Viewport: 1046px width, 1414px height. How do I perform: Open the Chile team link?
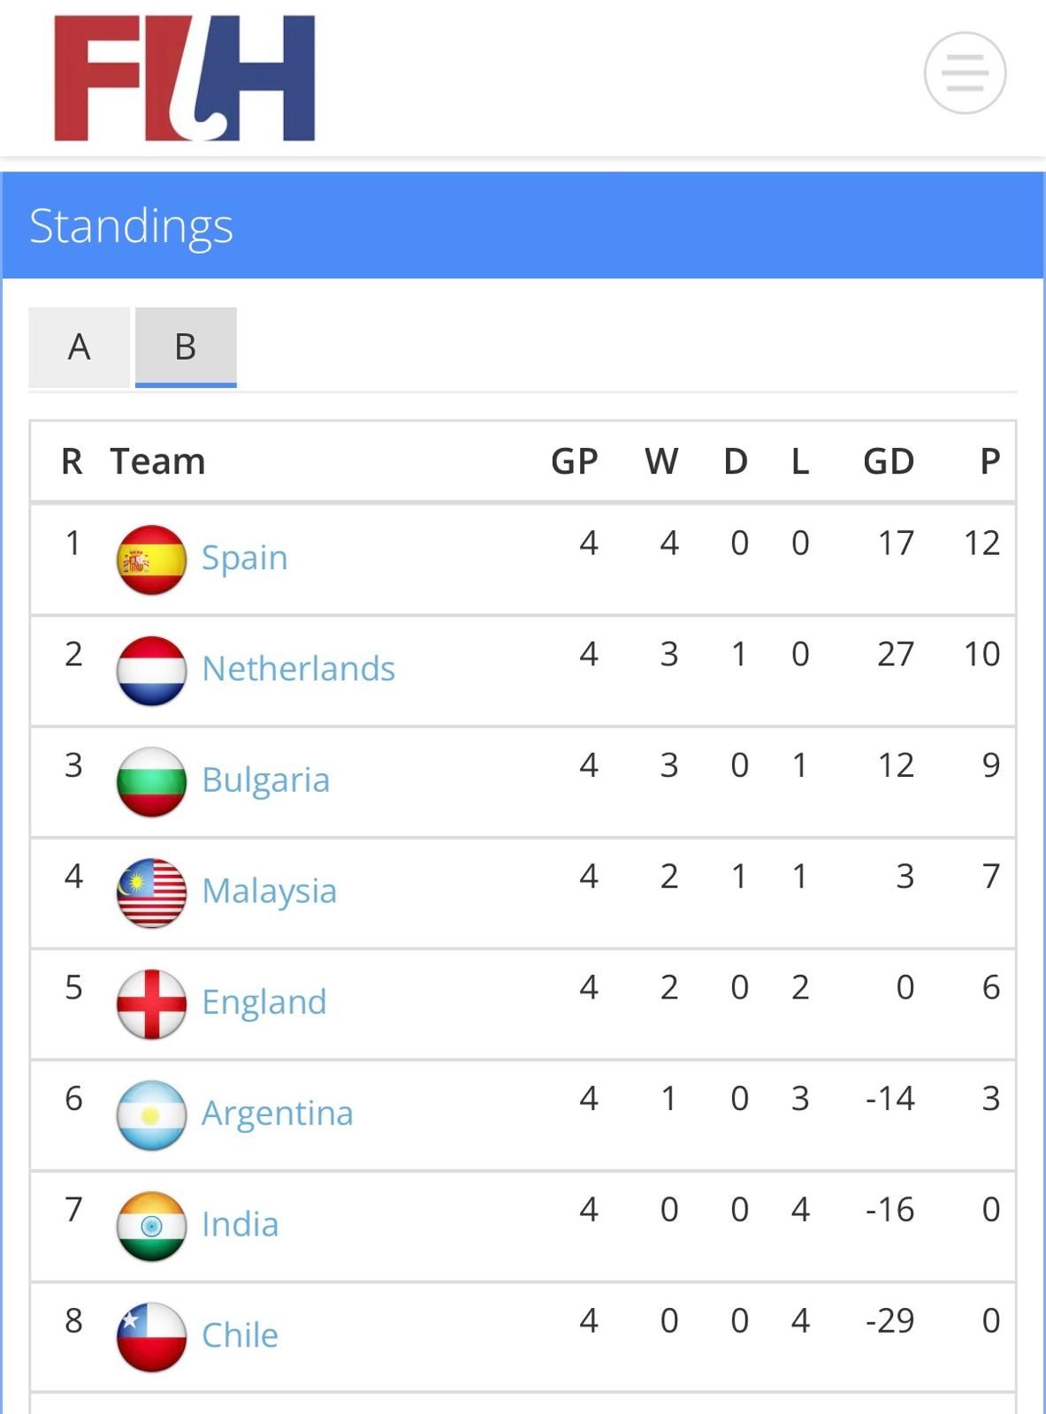[x=241, y=1335]
